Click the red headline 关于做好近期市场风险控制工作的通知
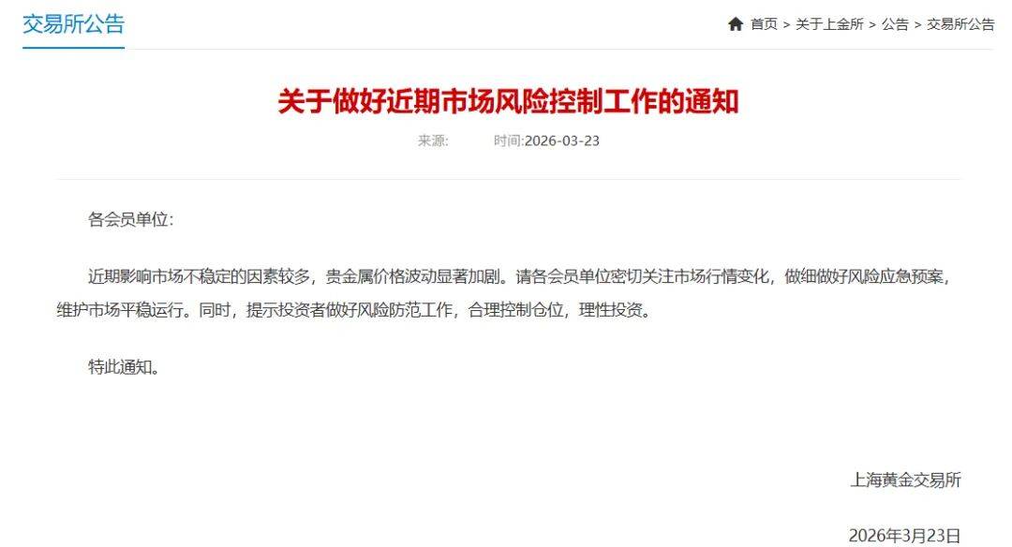The height and width of the screenshot is (547, 1012). tap(508, 102)
